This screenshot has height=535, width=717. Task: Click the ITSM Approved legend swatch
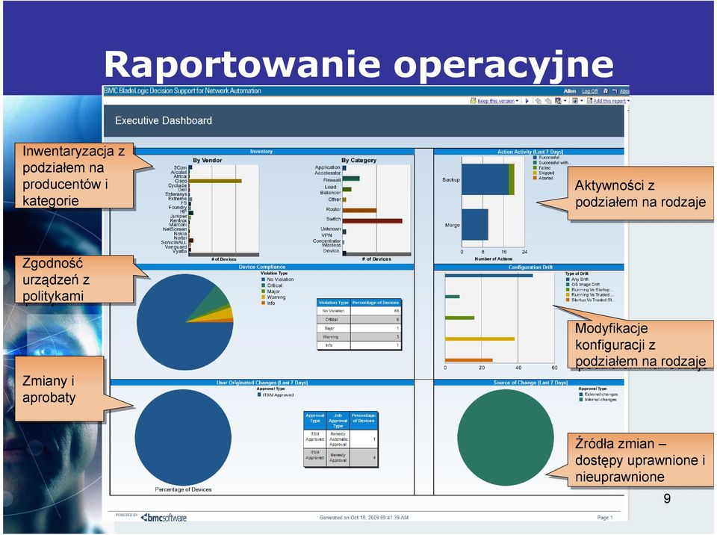[259, 395]
